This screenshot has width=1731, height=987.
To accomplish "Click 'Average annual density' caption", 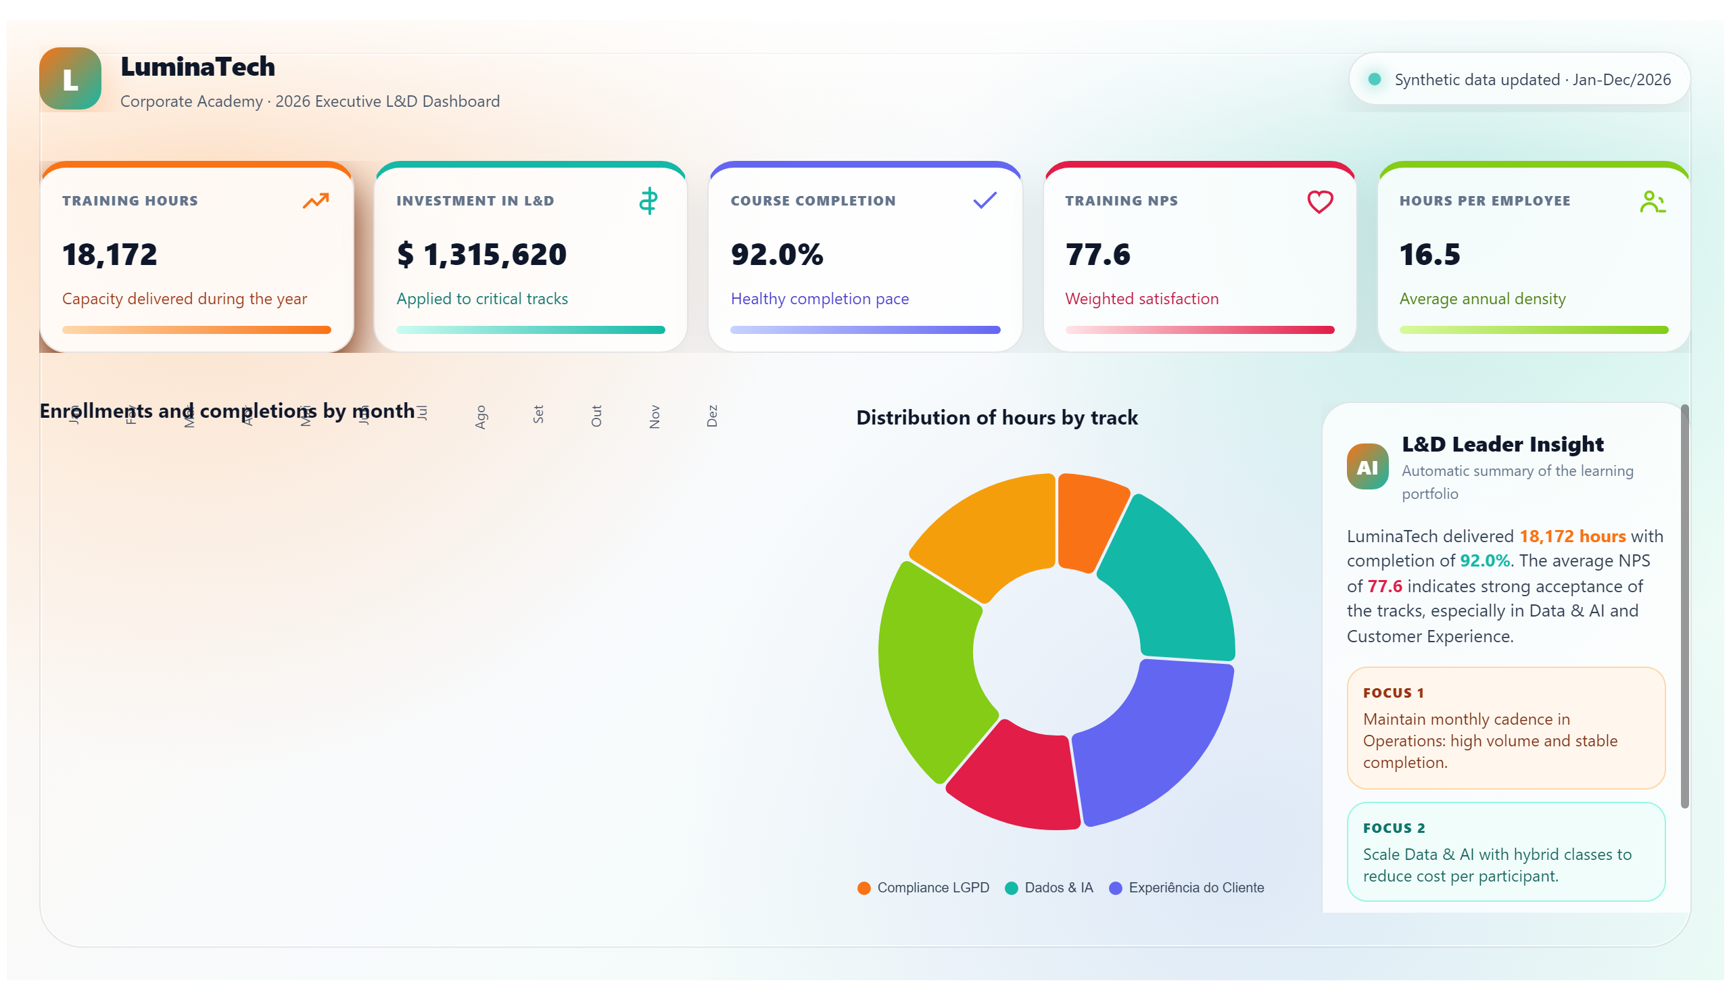I will [x=1482, y=299].
